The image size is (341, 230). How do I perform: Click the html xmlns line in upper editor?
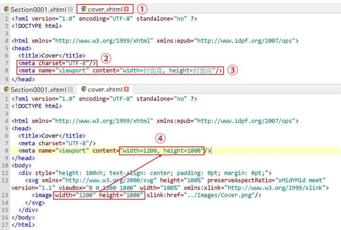pos(155,41)
